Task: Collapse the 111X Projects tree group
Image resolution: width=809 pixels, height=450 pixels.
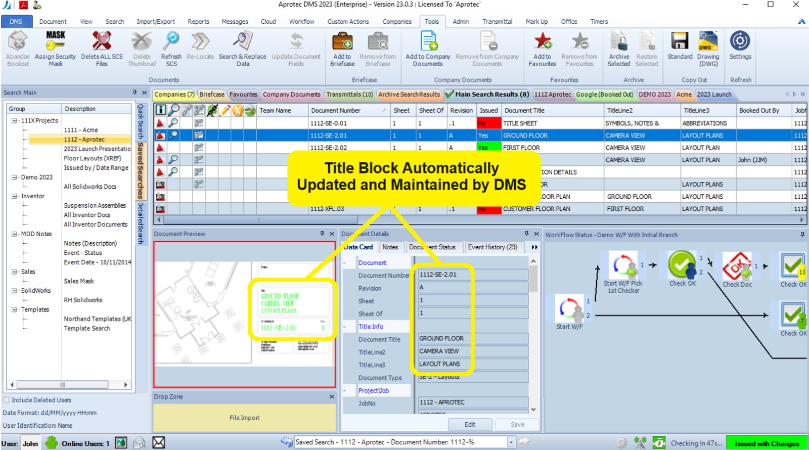Action: click(x=14, y=121)
